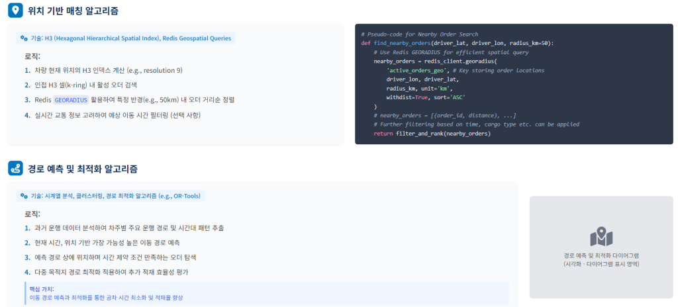Click the map icon in the diagram placeholder

(x=601, y=237)
